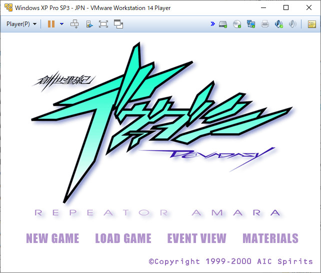
Task: Click the Copyright 1999-2000 AIC Spirits text
Action: pos(230,261)
